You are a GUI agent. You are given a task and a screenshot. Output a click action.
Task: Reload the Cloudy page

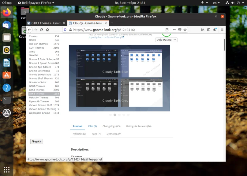41,30
